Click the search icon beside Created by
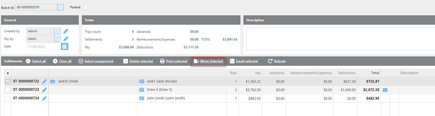Image resolution: width=435 pixels, height=116 pixels. click(x=57, y=31)
